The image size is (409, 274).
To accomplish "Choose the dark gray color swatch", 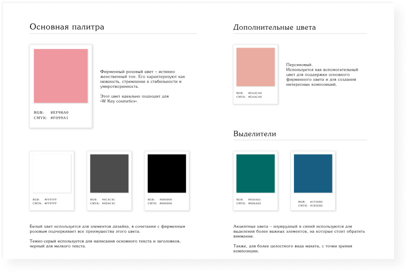I will point(109,173).
